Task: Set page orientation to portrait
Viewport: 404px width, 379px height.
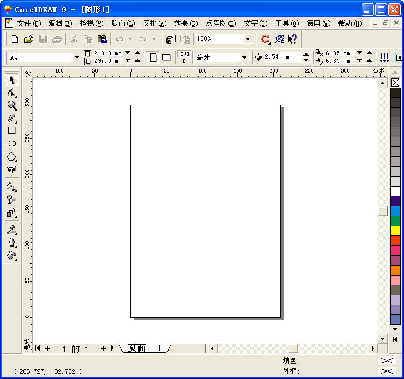Action: point(153,57)
